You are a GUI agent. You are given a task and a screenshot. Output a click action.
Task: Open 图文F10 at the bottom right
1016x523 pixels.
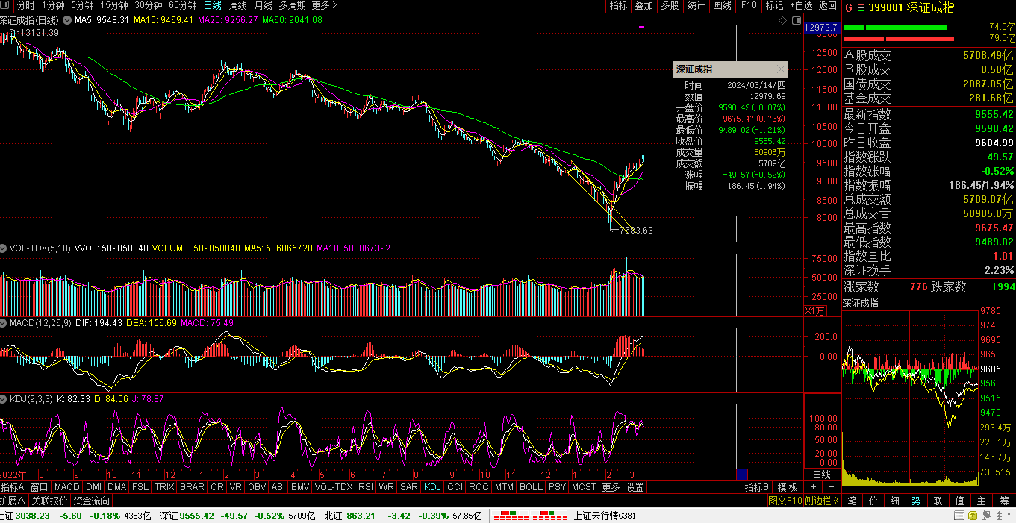[x=785, y=501]
